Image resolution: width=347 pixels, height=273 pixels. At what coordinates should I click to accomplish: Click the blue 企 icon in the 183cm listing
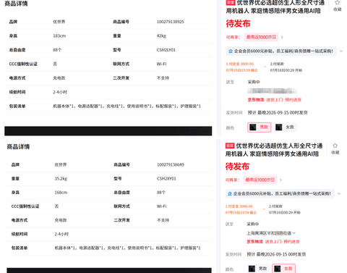point(231,51)
